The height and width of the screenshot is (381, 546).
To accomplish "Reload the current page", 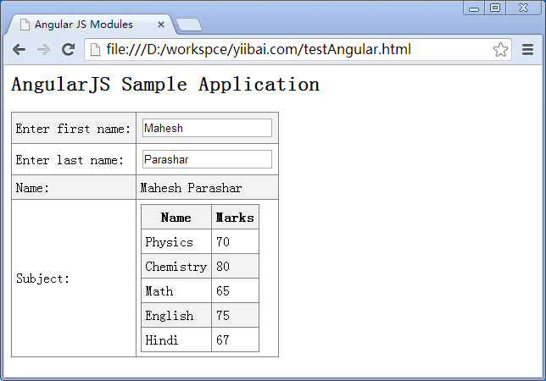I will (68, 50).
